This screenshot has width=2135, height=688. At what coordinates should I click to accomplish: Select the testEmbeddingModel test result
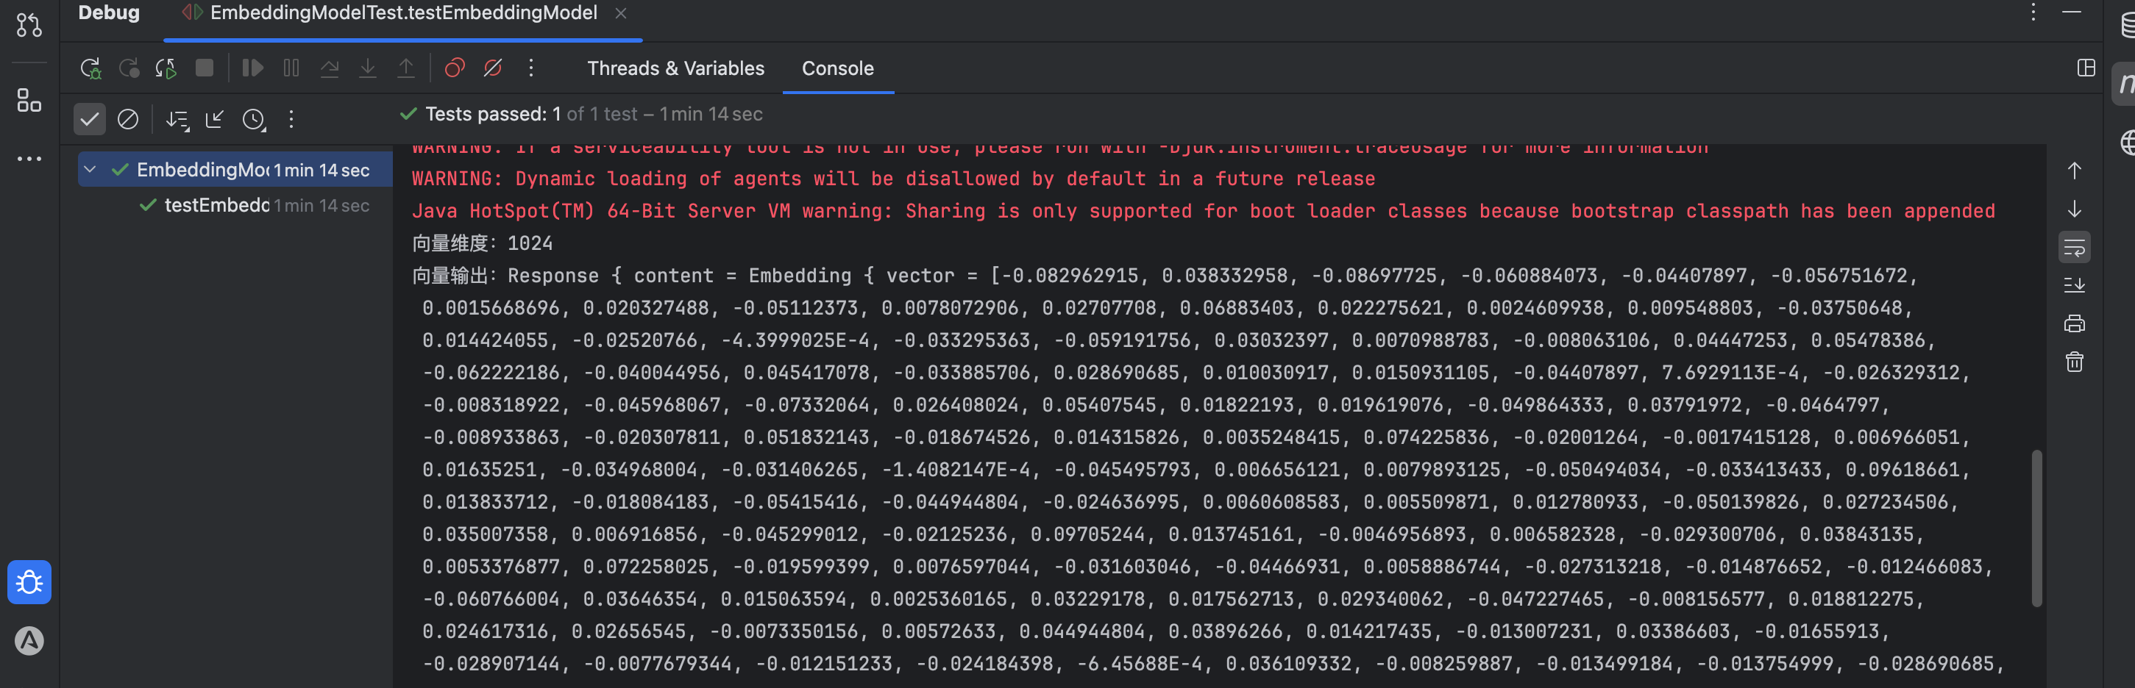[235, 205]
